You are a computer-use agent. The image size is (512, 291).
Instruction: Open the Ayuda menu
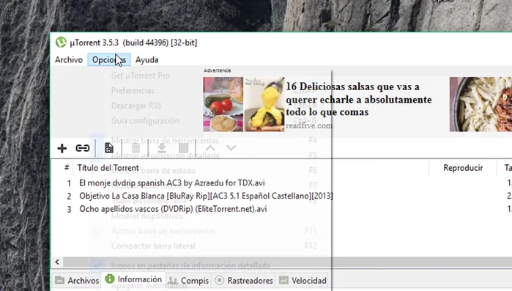[x=147, y=60]
